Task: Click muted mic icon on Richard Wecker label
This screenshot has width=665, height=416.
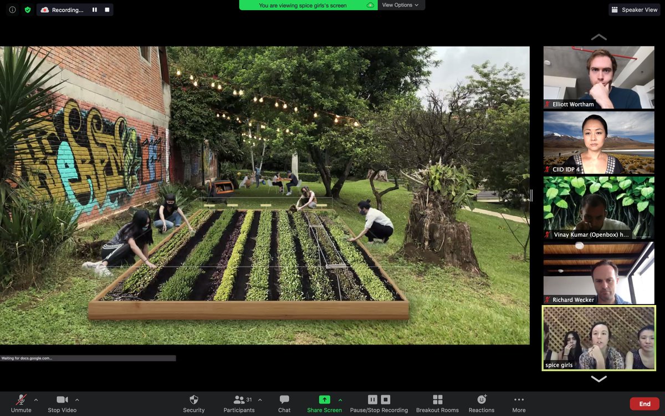Action: point(548,300)
